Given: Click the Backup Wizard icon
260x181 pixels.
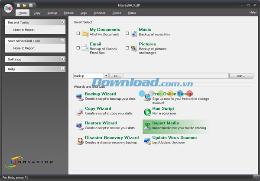Looking at the screenshot, I should [80, 97].
